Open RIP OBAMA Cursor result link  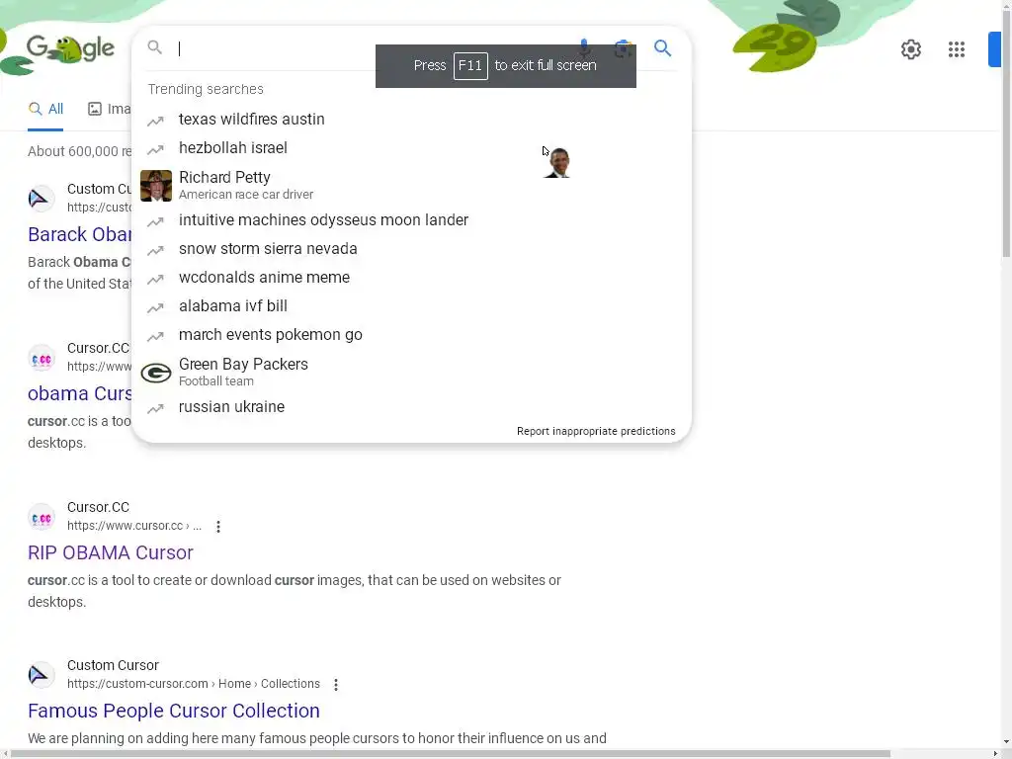111,553
